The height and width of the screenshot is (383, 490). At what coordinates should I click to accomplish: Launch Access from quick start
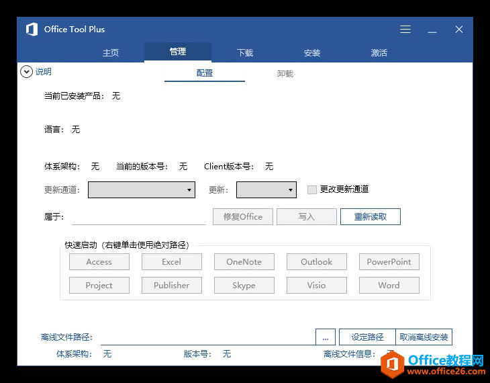99,261
